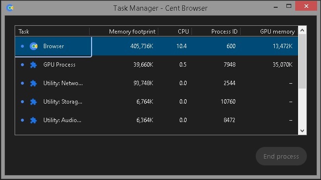This screenshot has width=321, height=180.
Task: Click the Cent Browser icon in Browser row
Action: pyautogui.click(x=34, y=46)
